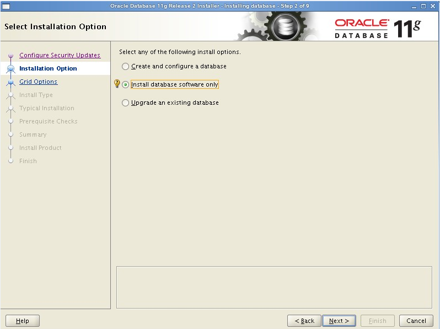The image size is (440, 329).
Task: Select the Installation Option step in sidebar
Action: click(x=48, y=68)
